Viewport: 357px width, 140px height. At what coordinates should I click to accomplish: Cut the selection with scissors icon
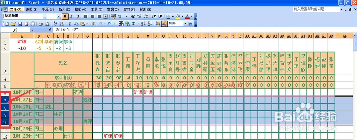(70, 24)
